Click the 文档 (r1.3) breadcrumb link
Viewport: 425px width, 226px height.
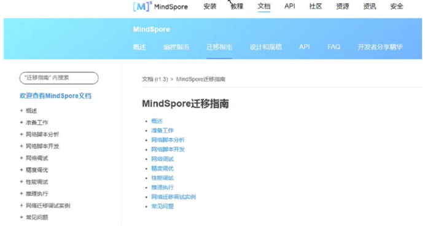[x=155, y=79]
